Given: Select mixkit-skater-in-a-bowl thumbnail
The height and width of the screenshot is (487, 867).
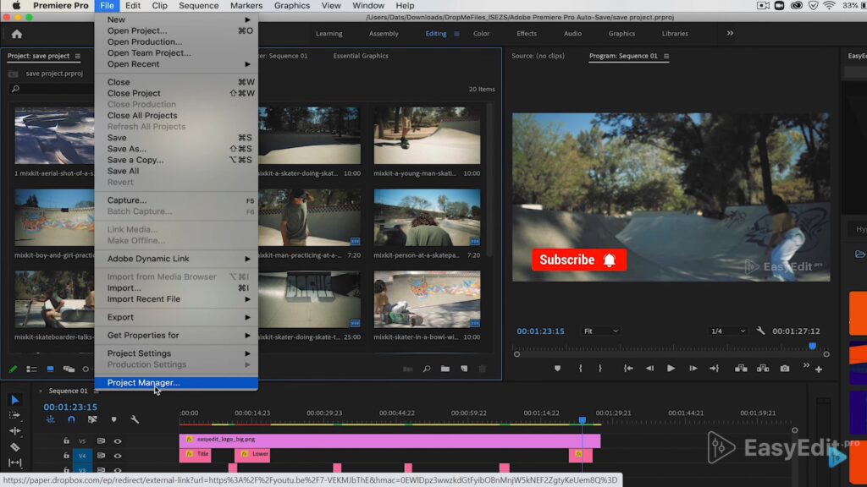Looking at the screenshot, I should 427,300.
